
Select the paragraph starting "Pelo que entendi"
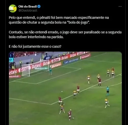coord(59,20)
